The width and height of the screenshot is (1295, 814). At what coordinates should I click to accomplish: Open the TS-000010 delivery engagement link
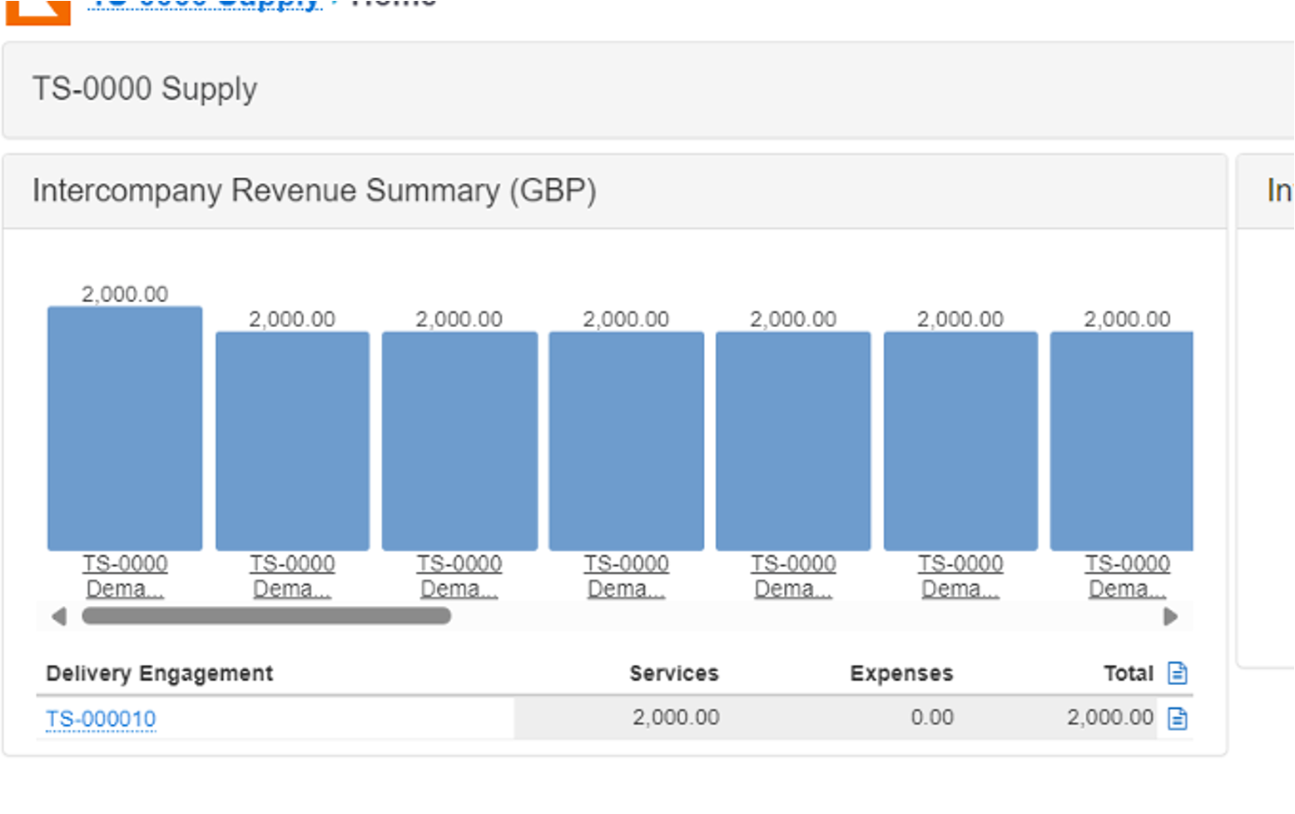[101, 718]
